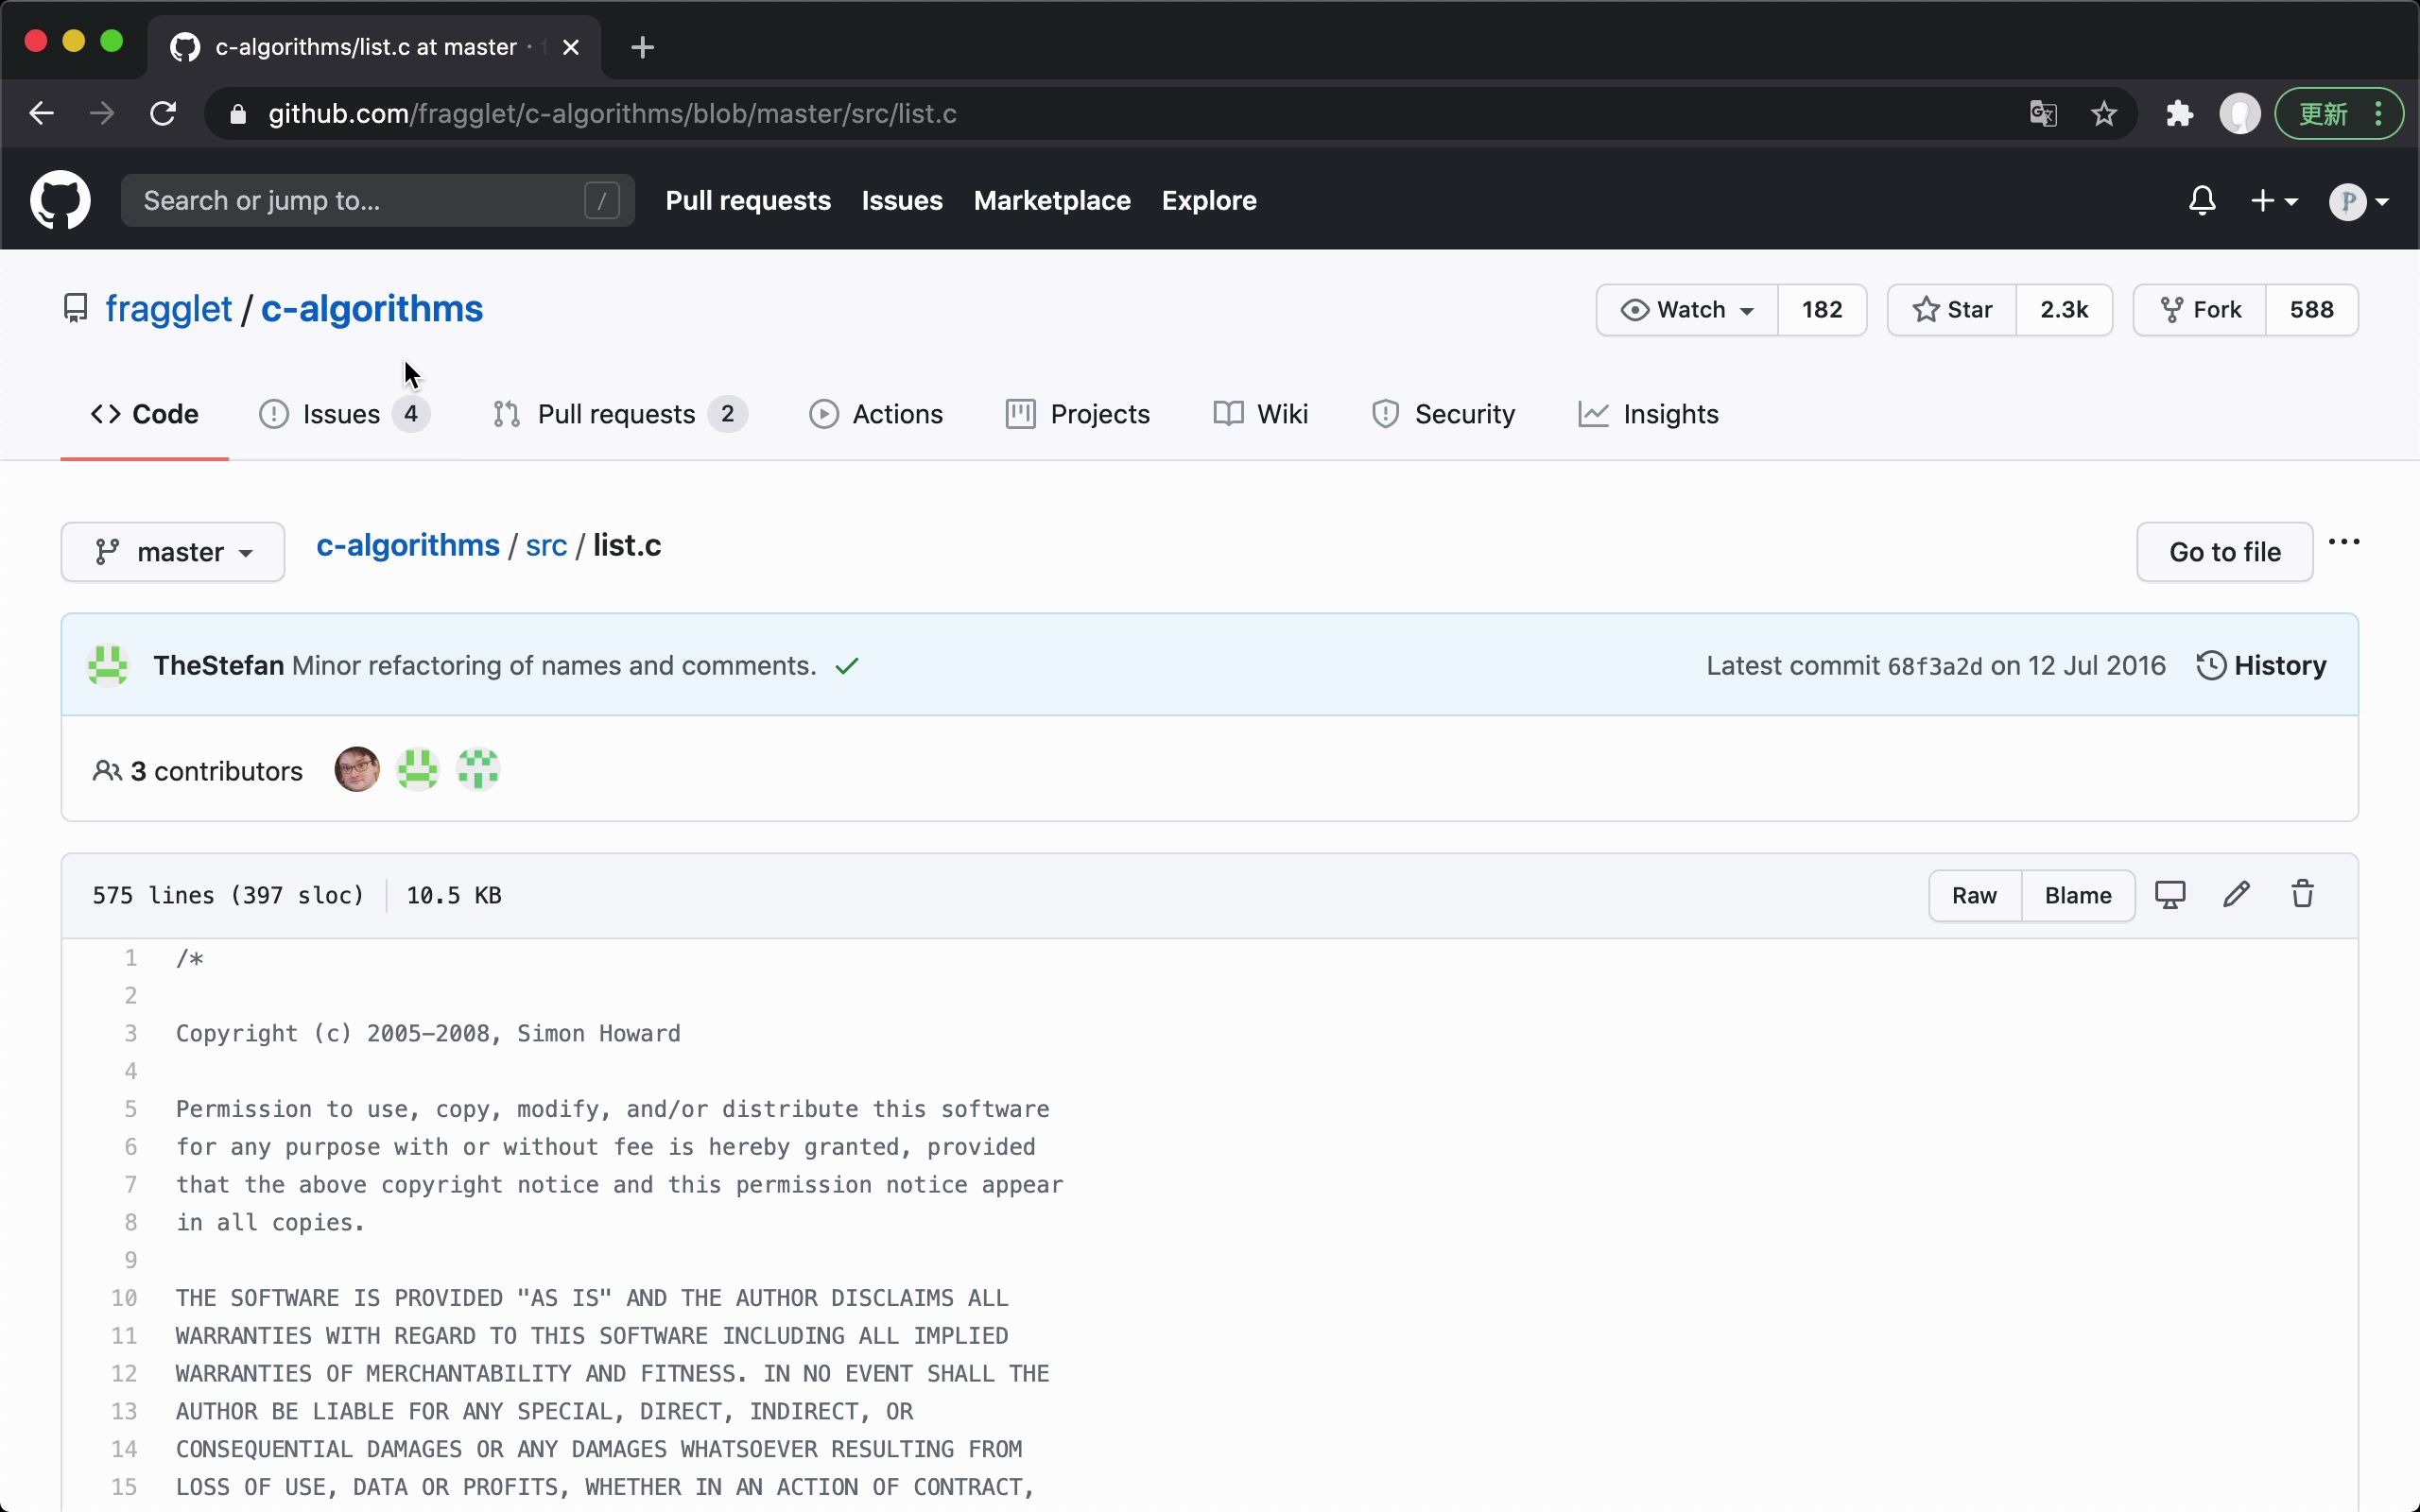Screen dimensions: 2420x1512
Task: Edit this file with pencil icon
Action: click(x=2237, y=895)
